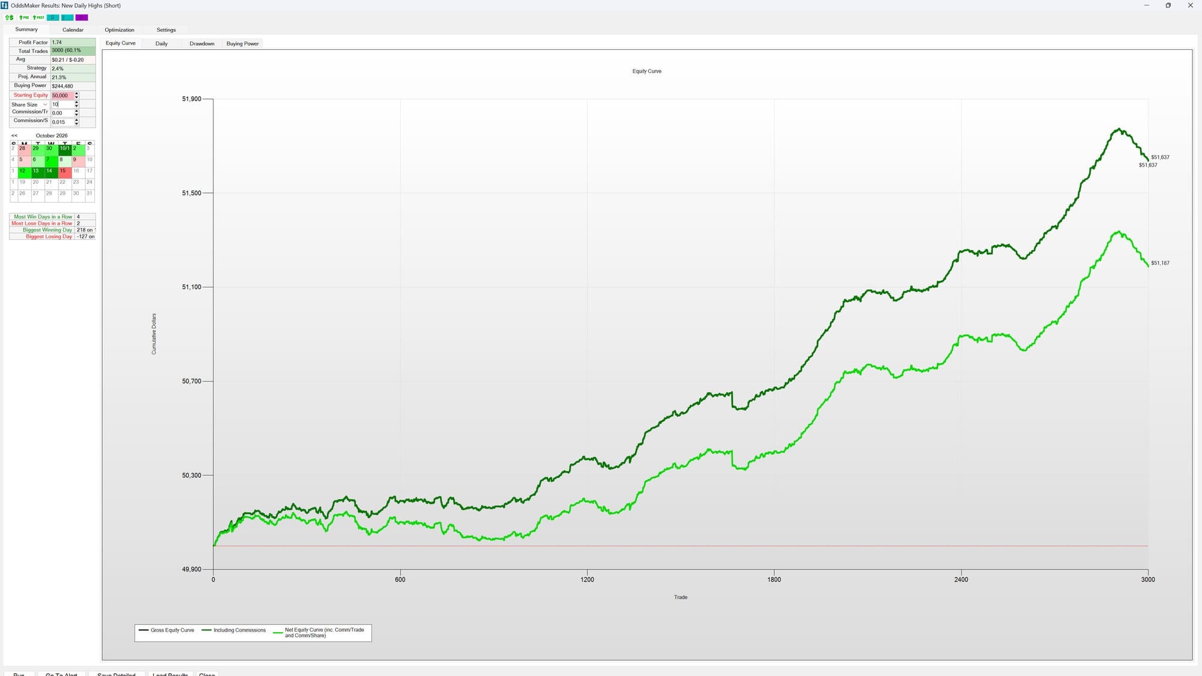Click the Buying Power value $244,480
The image size is (1202, 676).
click(73, 86)
